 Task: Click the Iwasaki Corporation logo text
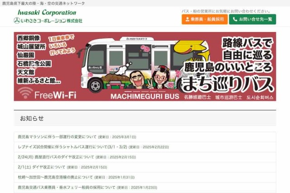click(47, 12)
